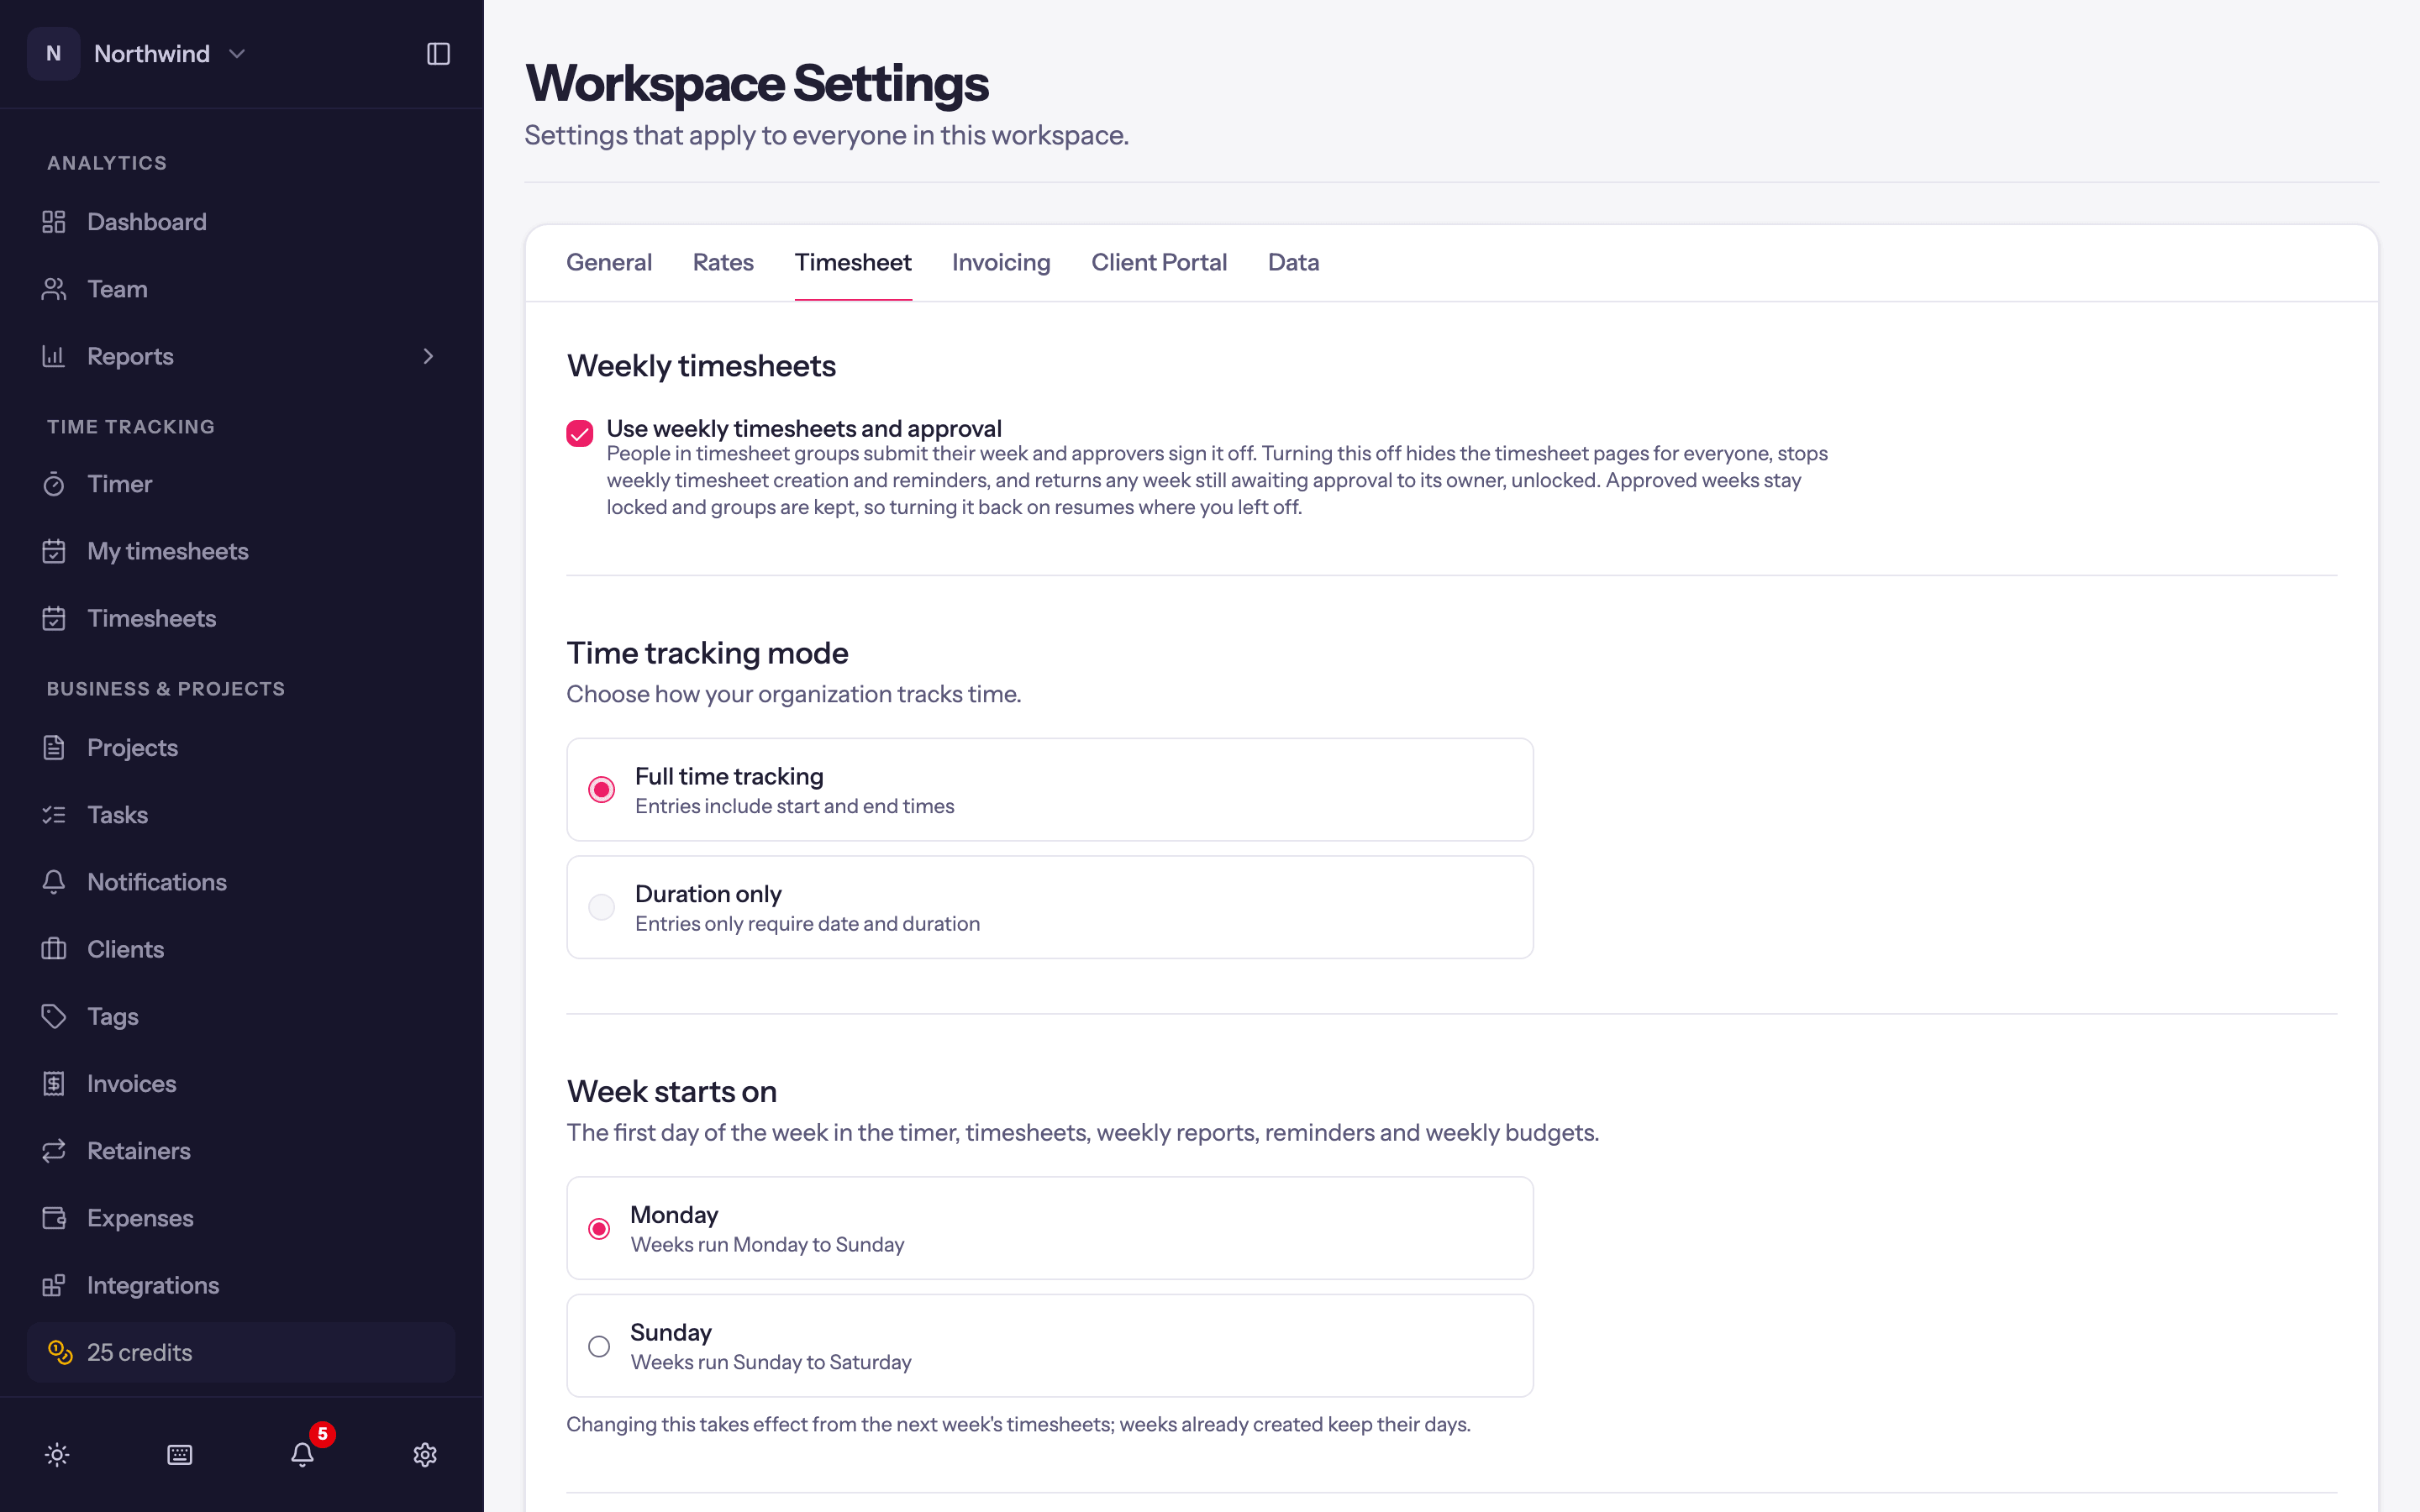The height and width of the screenshot is (1512, 2420).
Task: Click the Clients briefcase icon
Action: (54, 949)
